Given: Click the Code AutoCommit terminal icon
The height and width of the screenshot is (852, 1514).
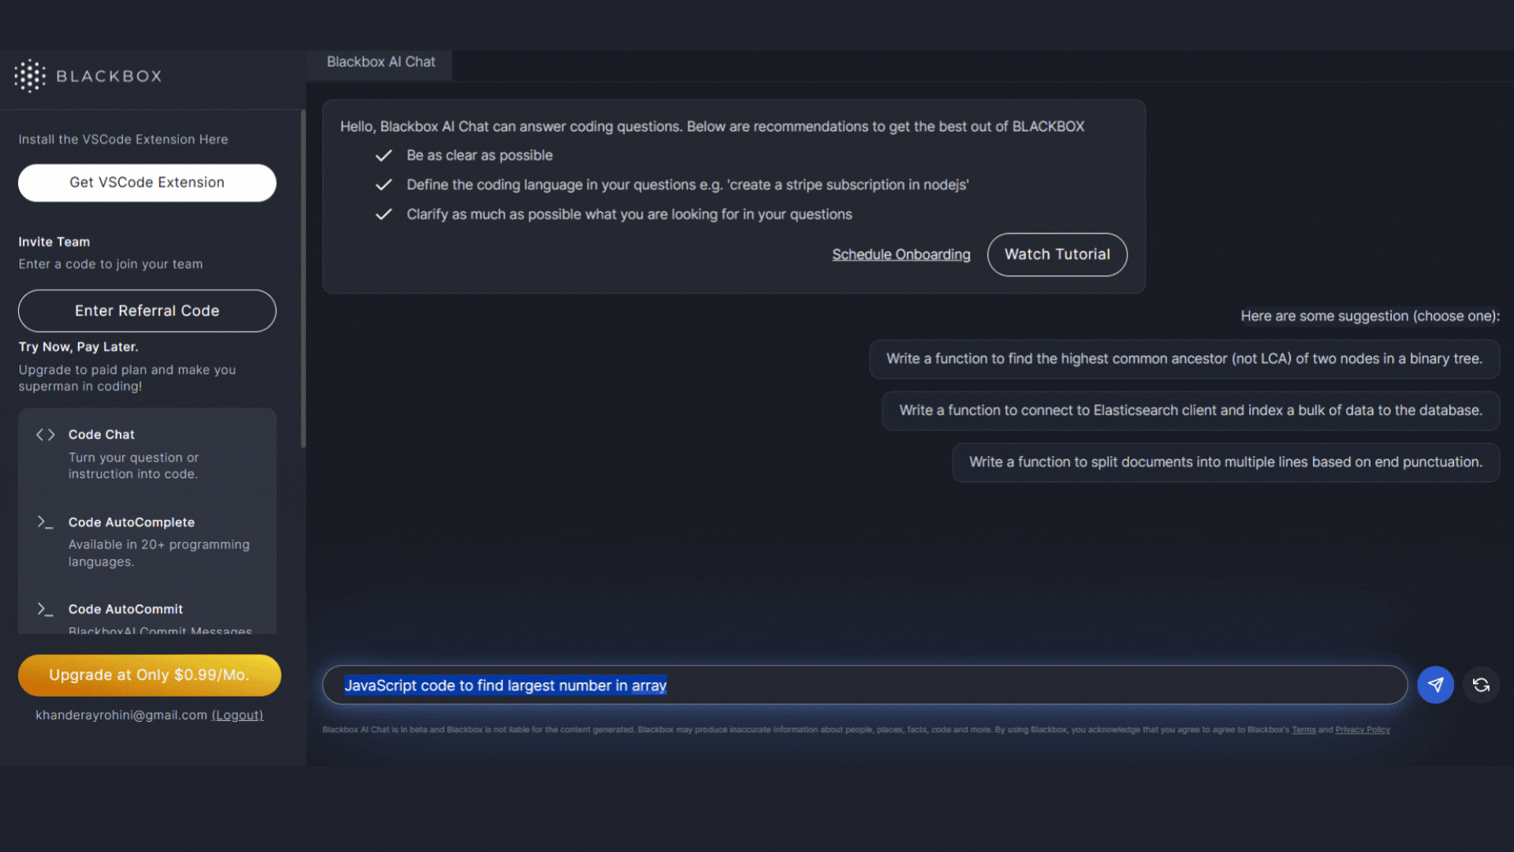Looking at the screenshot, I should (45, 609).
